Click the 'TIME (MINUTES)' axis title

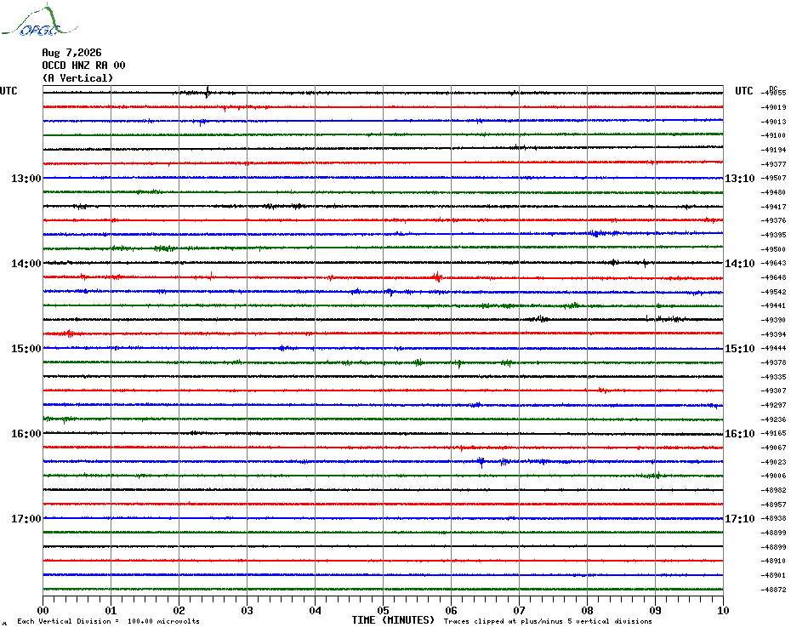(x=393, y=620)
